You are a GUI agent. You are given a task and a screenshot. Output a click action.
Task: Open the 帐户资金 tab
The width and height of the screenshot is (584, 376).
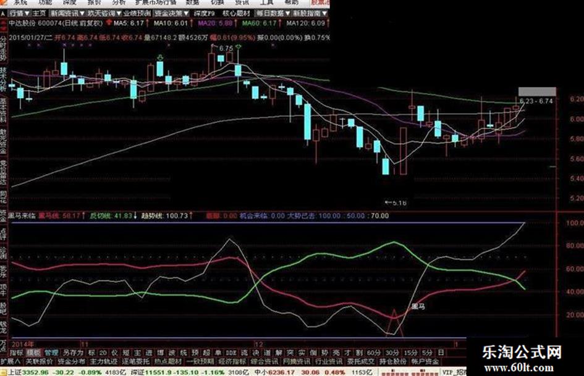[425, 361]
